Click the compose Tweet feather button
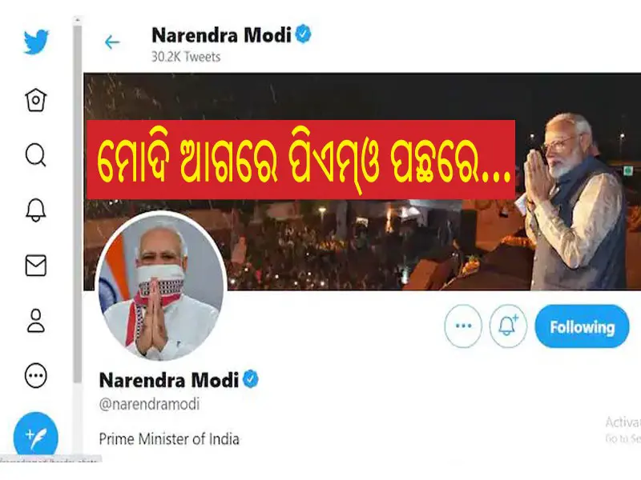The height and width of the screenshot is (480, 641). tap(36, 436)
